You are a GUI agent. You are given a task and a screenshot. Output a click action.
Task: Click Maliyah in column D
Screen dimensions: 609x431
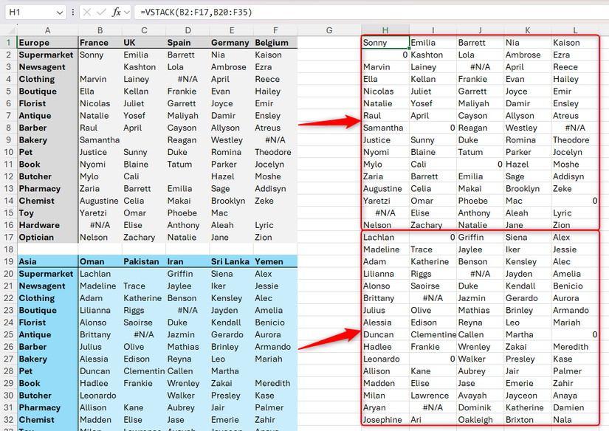pyautogui.click(x=187, y=116)
